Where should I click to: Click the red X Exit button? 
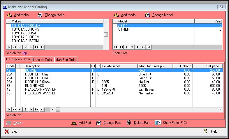click(x=10, y=131)
